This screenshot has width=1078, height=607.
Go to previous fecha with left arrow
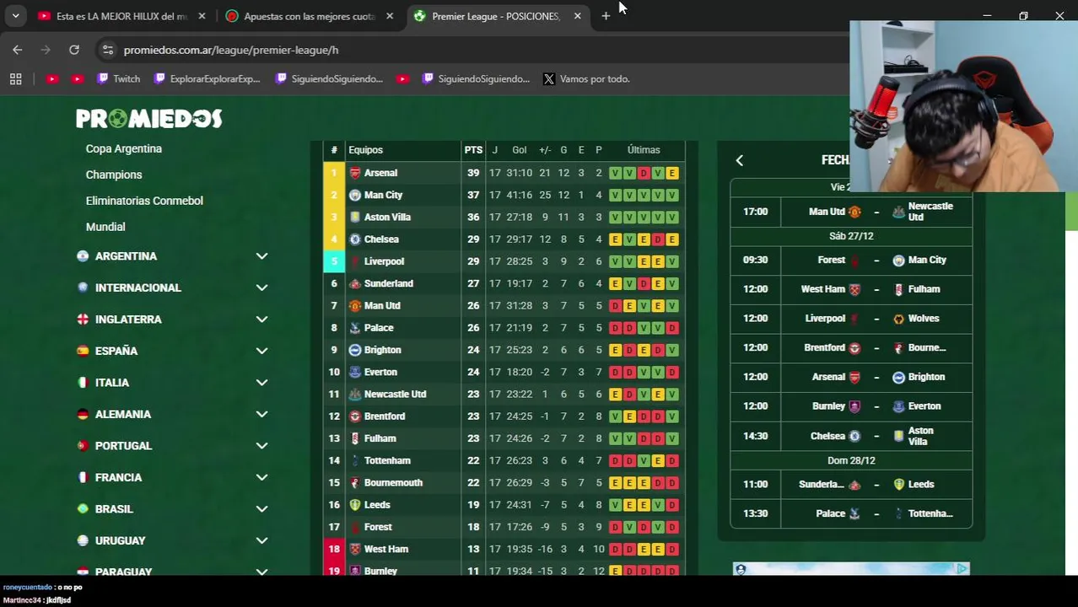(740, 160)
